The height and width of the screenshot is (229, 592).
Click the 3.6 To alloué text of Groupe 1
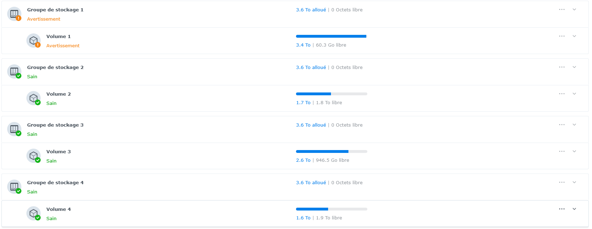[x=311, y=10]
